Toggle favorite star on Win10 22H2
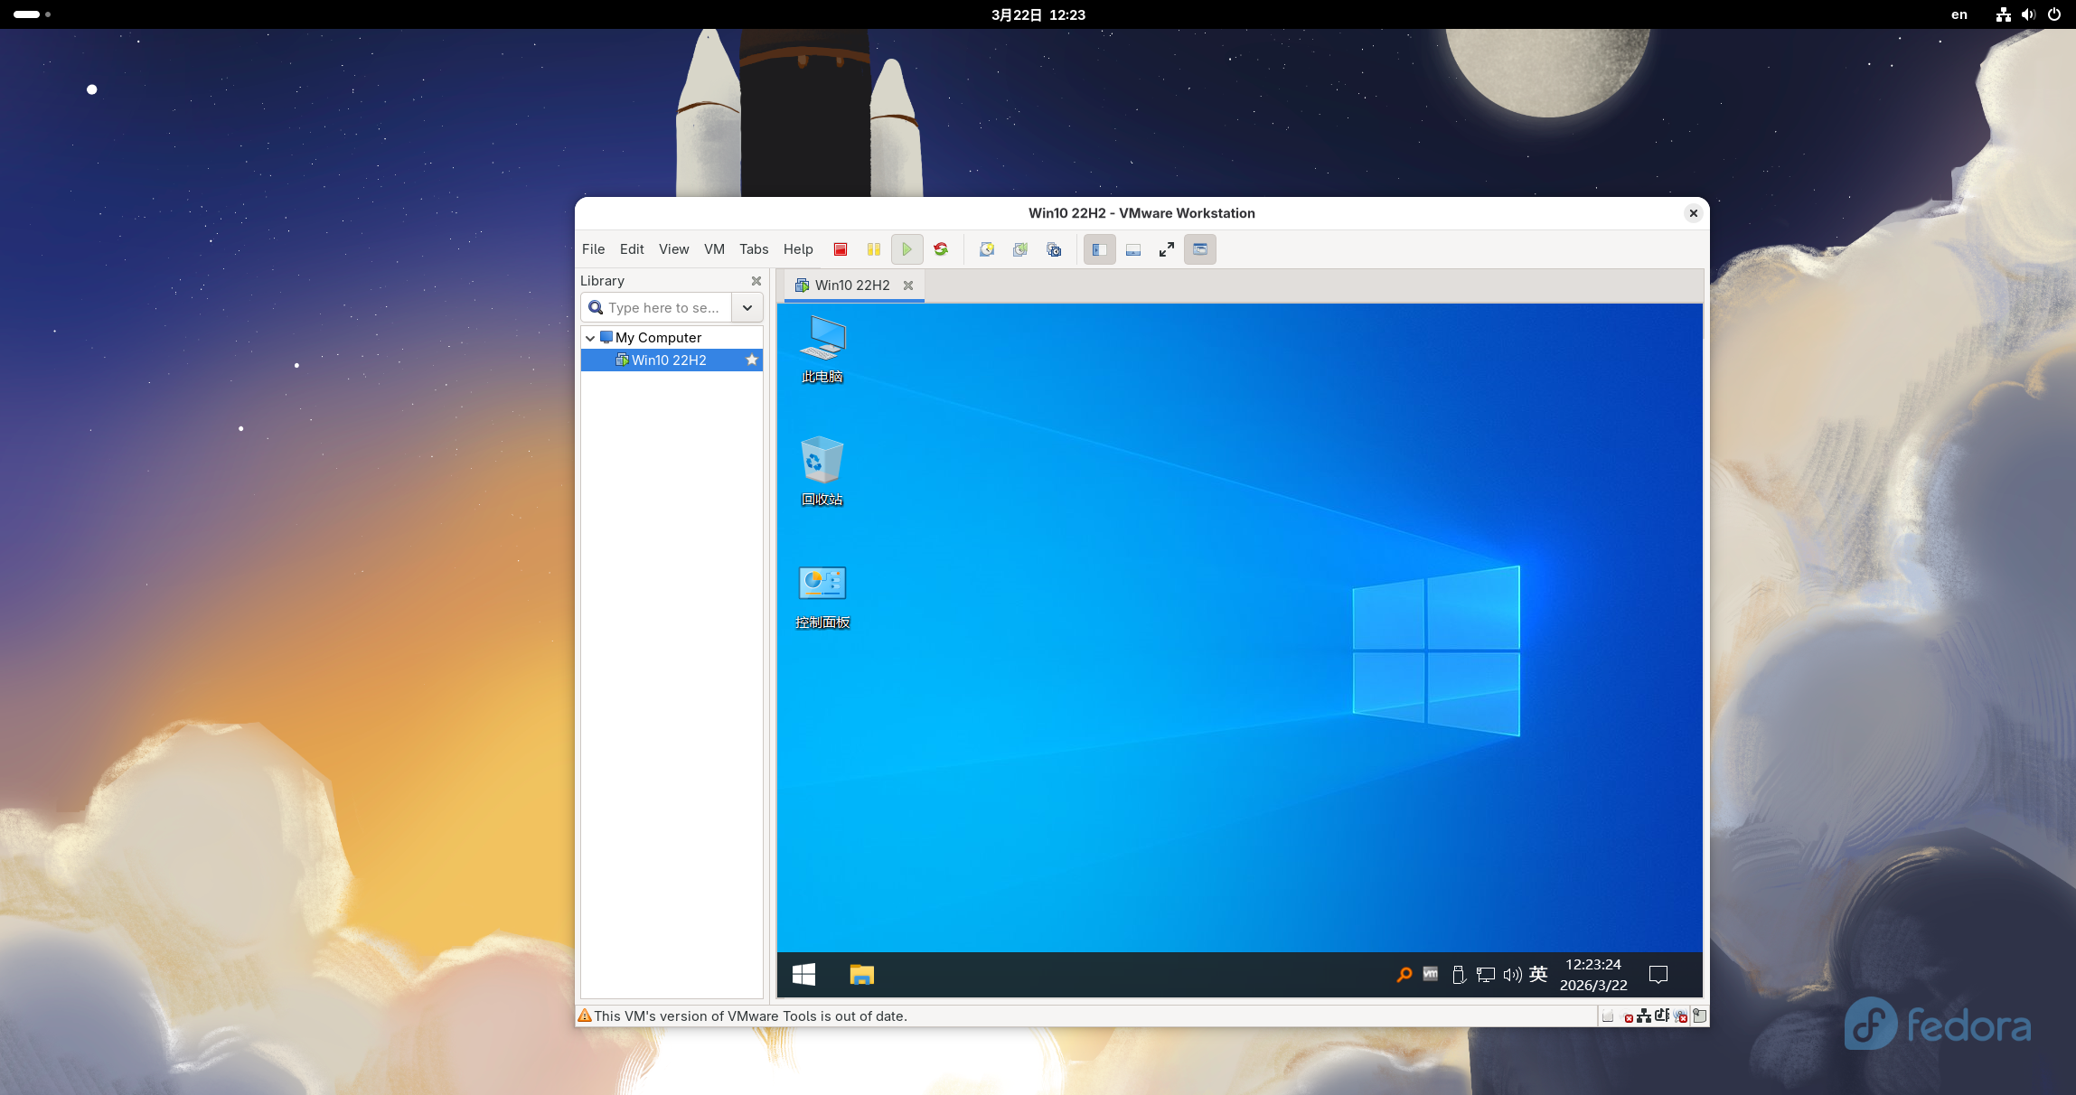 pos(751,360)
